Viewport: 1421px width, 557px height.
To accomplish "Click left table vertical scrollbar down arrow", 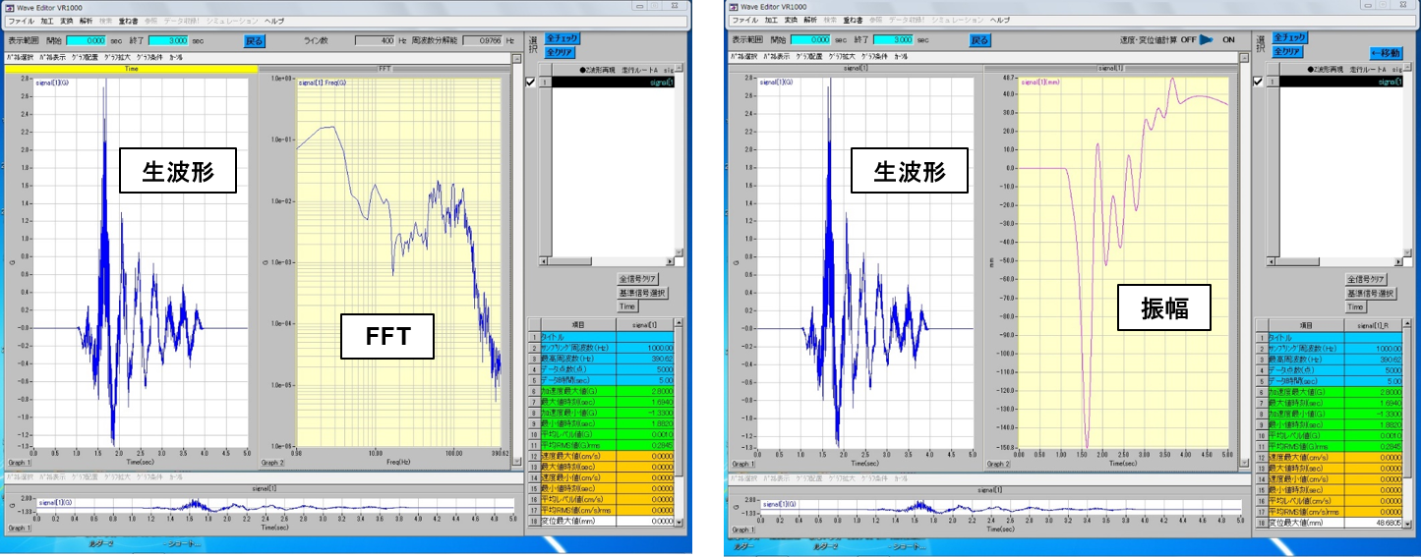I will pyautogui.click(x=681, y=521).
